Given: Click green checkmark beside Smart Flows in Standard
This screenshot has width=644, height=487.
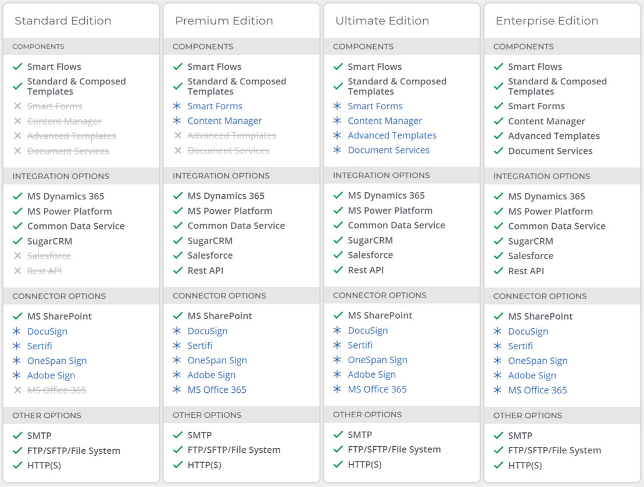Looking at the screenshot, I should click(x=17, y=66).
